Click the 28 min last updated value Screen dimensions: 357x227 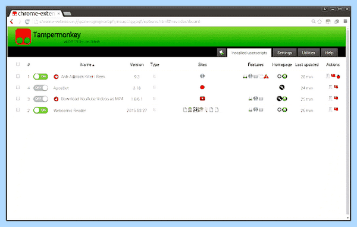coord(306,77)
